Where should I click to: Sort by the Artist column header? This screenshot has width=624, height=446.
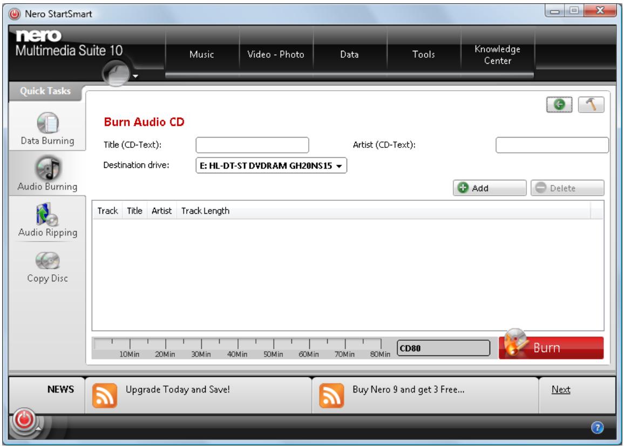tap(161, 211)
